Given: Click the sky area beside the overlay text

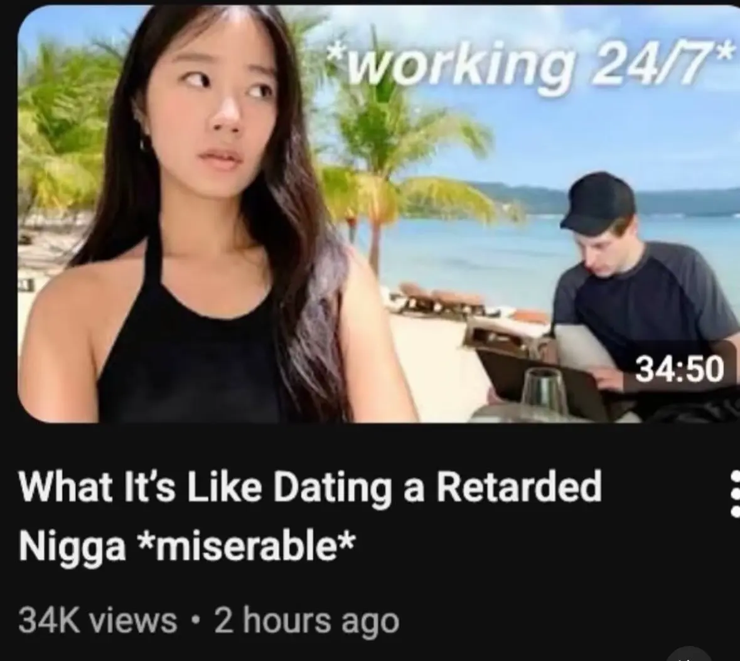Looking at the screenshot, I should click(x=613, y=137).
